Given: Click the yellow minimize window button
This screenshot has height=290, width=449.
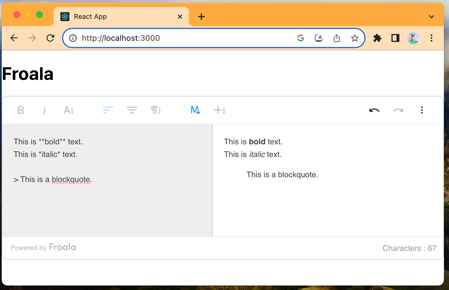Looking at the screenshot, I should pyautogui.click(x=28, y=15).
